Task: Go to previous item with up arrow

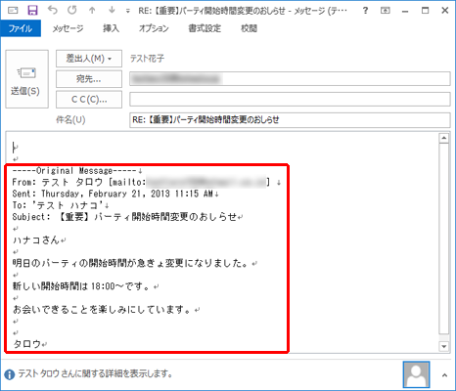Action: tap(92, 11)
